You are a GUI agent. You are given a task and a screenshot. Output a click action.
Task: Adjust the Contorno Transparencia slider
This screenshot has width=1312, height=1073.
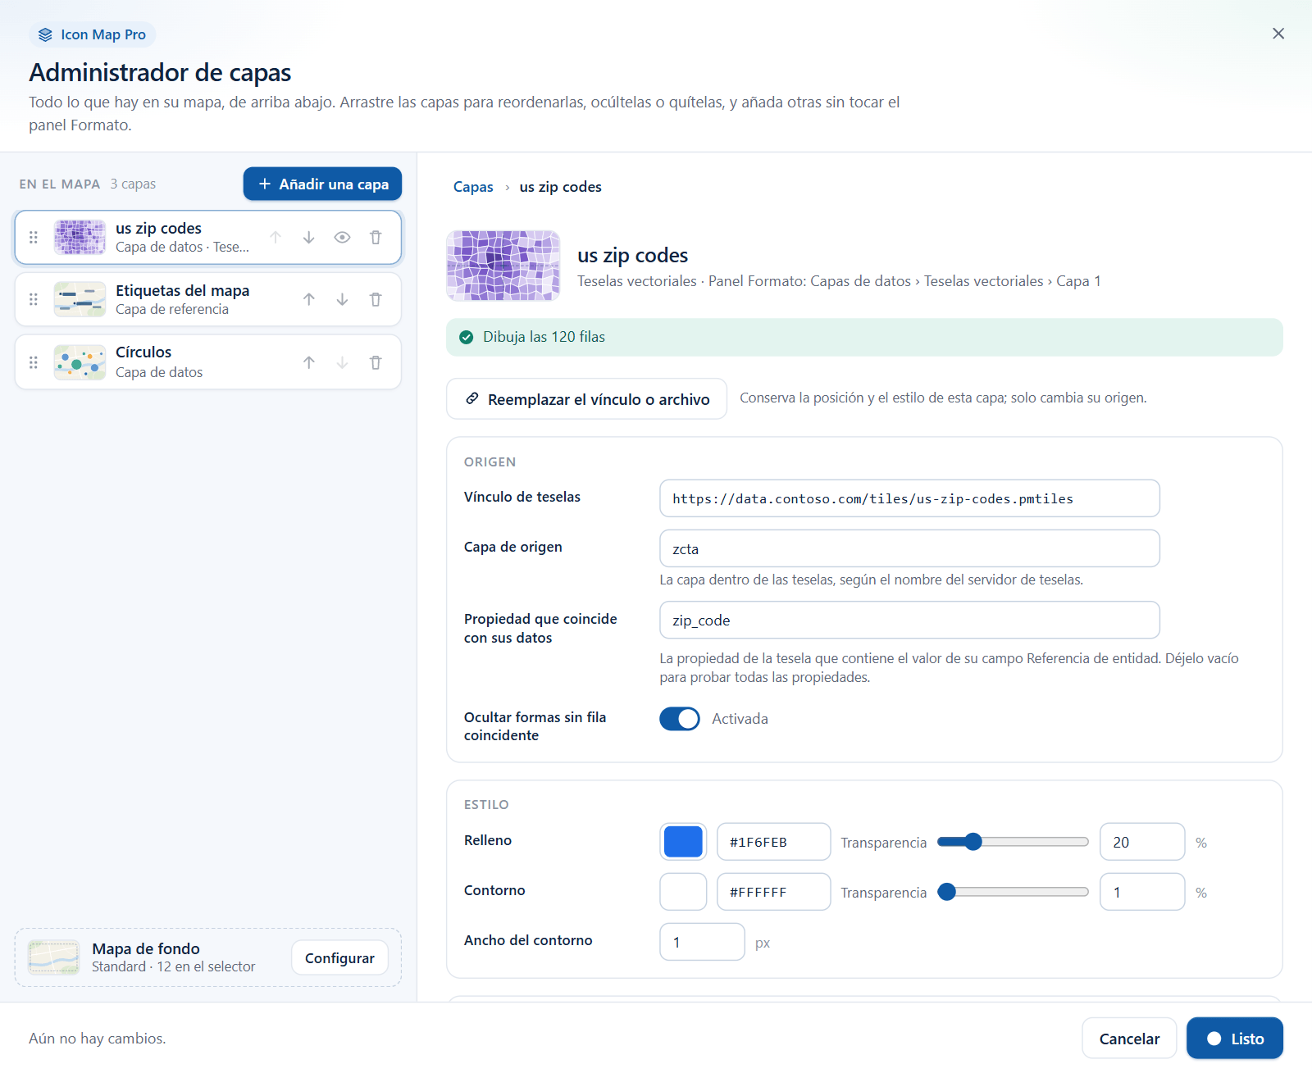pos(1013,892)
